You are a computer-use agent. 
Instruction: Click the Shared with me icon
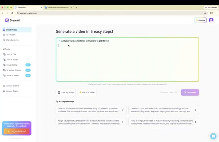[x=4, y=40]
